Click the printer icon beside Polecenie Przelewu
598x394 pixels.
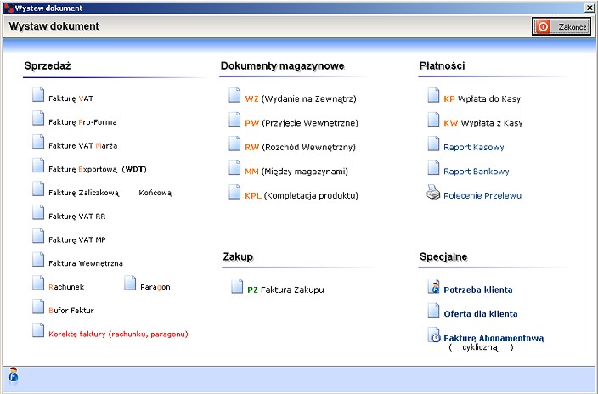click(x=433, y=193)
